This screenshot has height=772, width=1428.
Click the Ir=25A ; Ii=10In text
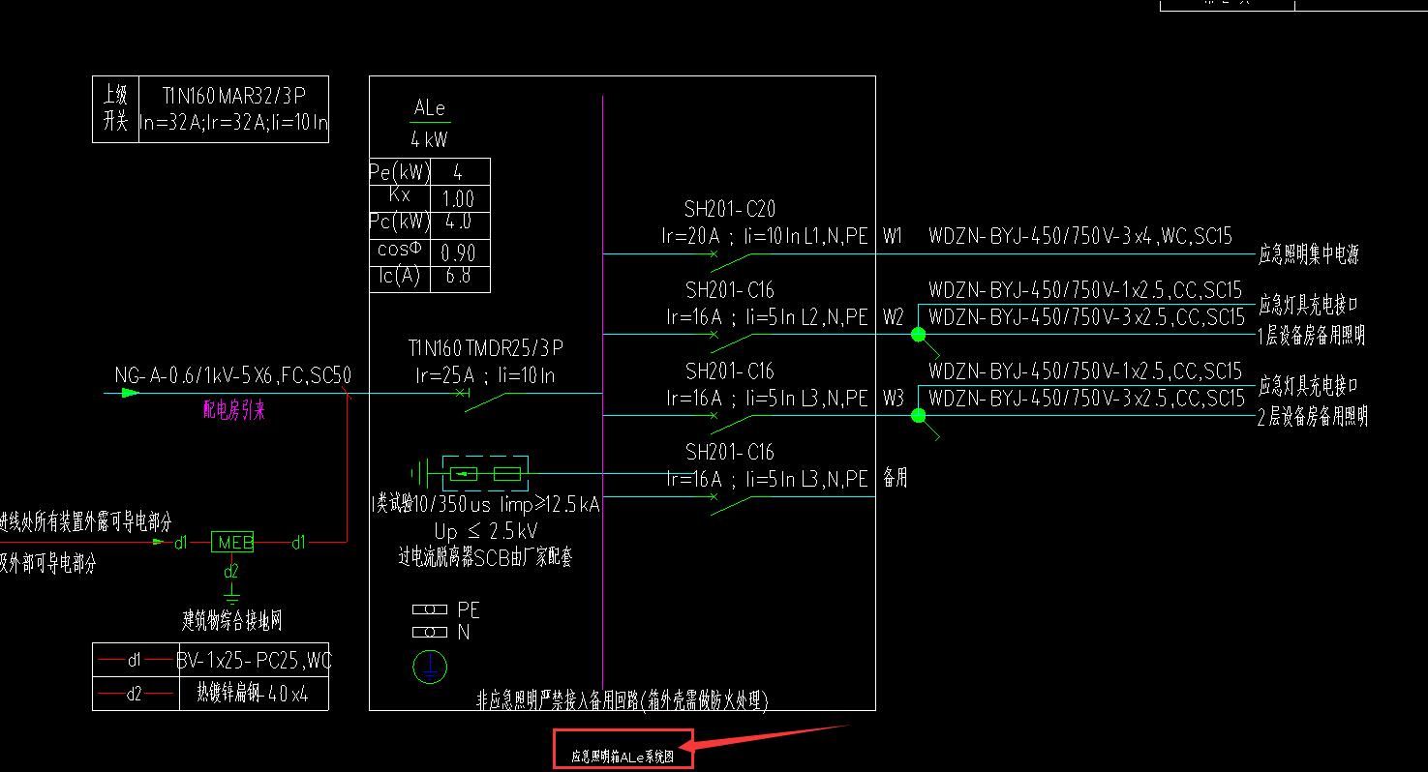[486, 376]
